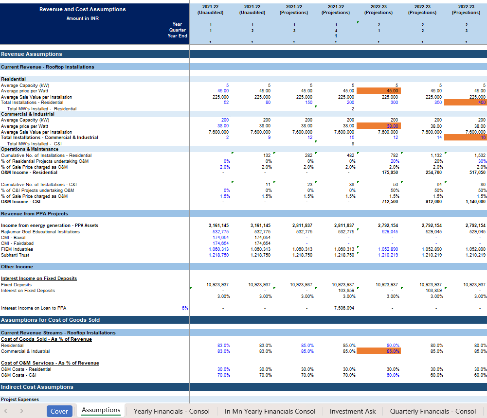Click the next sheet navigation arrow
The width and height of the screenshot is (487, 418).
[21, 411]
